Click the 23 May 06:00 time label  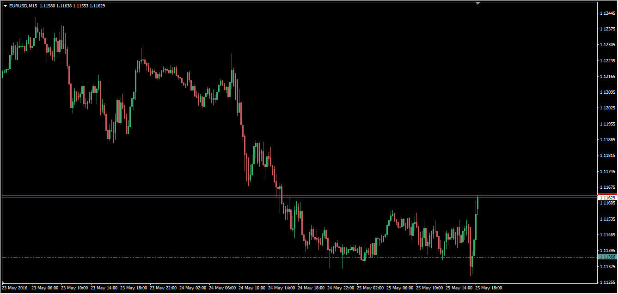coord(45,288)
